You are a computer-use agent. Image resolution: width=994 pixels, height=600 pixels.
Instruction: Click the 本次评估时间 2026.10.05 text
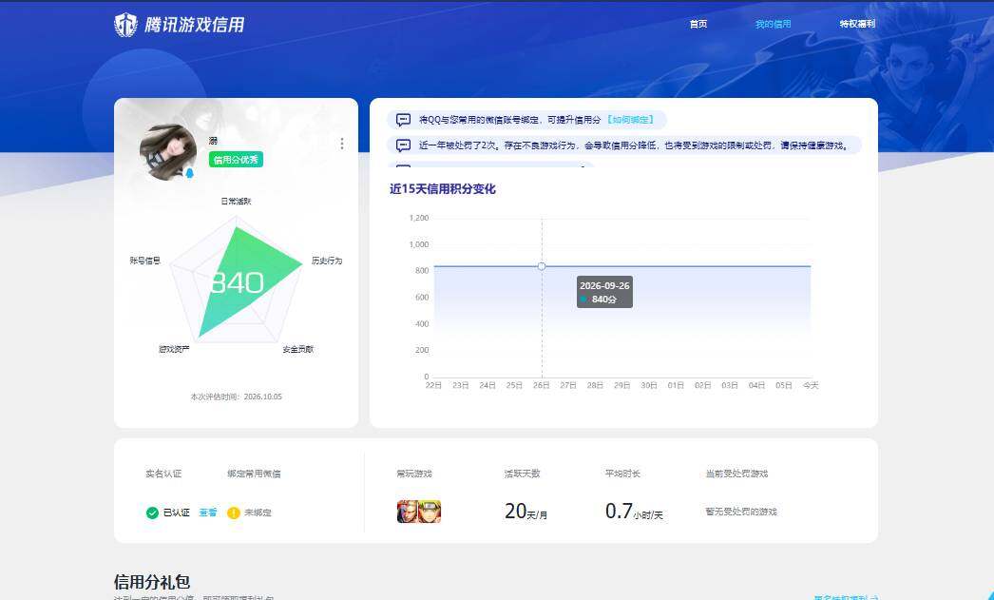click(x=236, y=397)
